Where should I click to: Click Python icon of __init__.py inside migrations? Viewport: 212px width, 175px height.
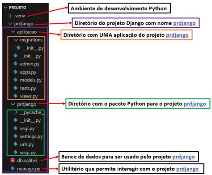18,48
